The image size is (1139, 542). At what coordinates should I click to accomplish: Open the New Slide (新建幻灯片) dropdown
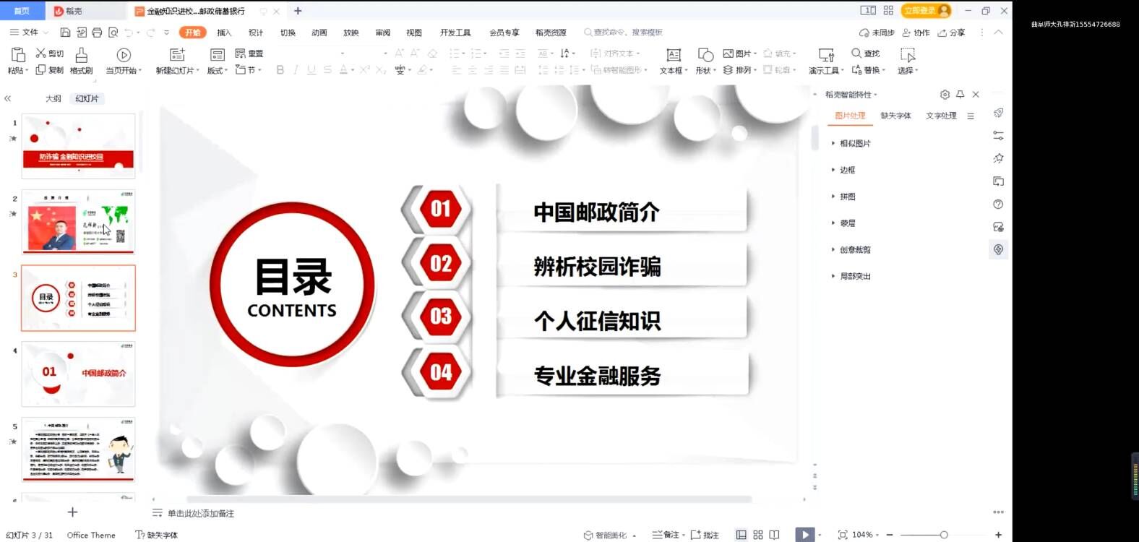[177, 71]
